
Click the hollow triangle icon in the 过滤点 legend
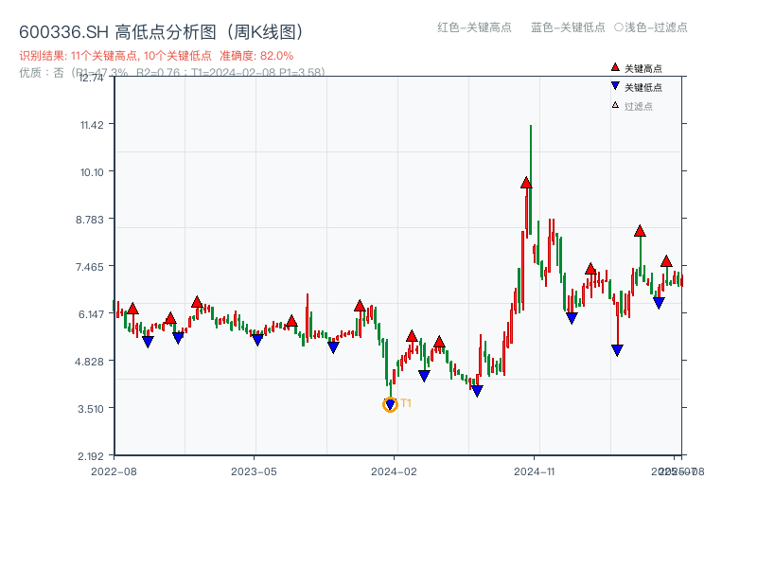pyautogui.click(x=615, y=105)
